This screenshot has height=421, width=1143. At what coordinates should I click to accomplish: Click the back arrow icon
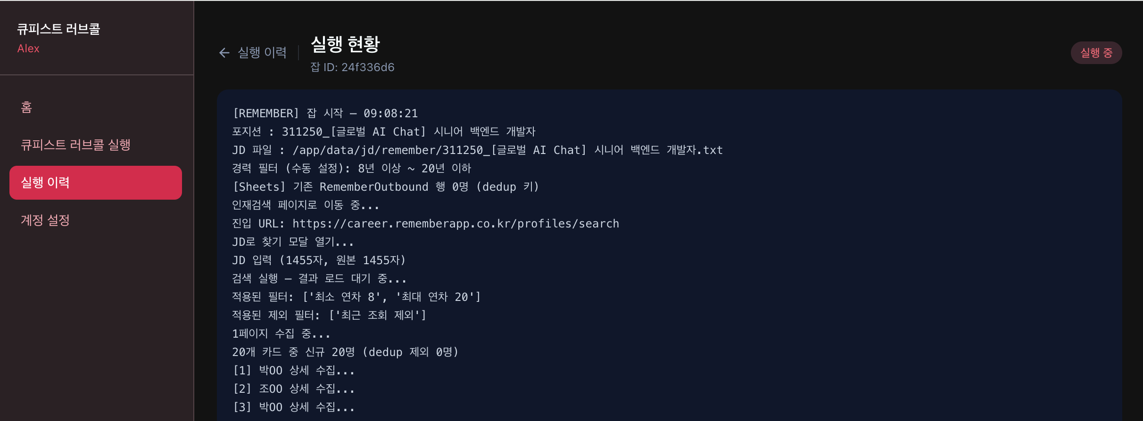224,53
